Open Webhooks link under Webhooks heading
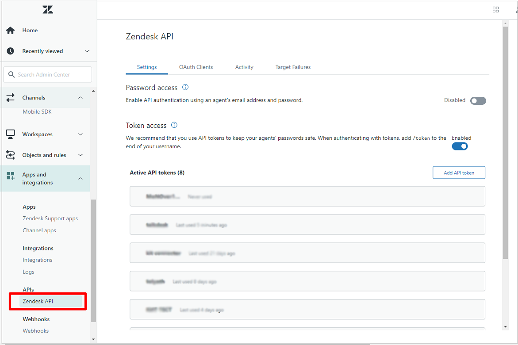The width and height of the screenshot is (518, 345). tap(36, 331)
